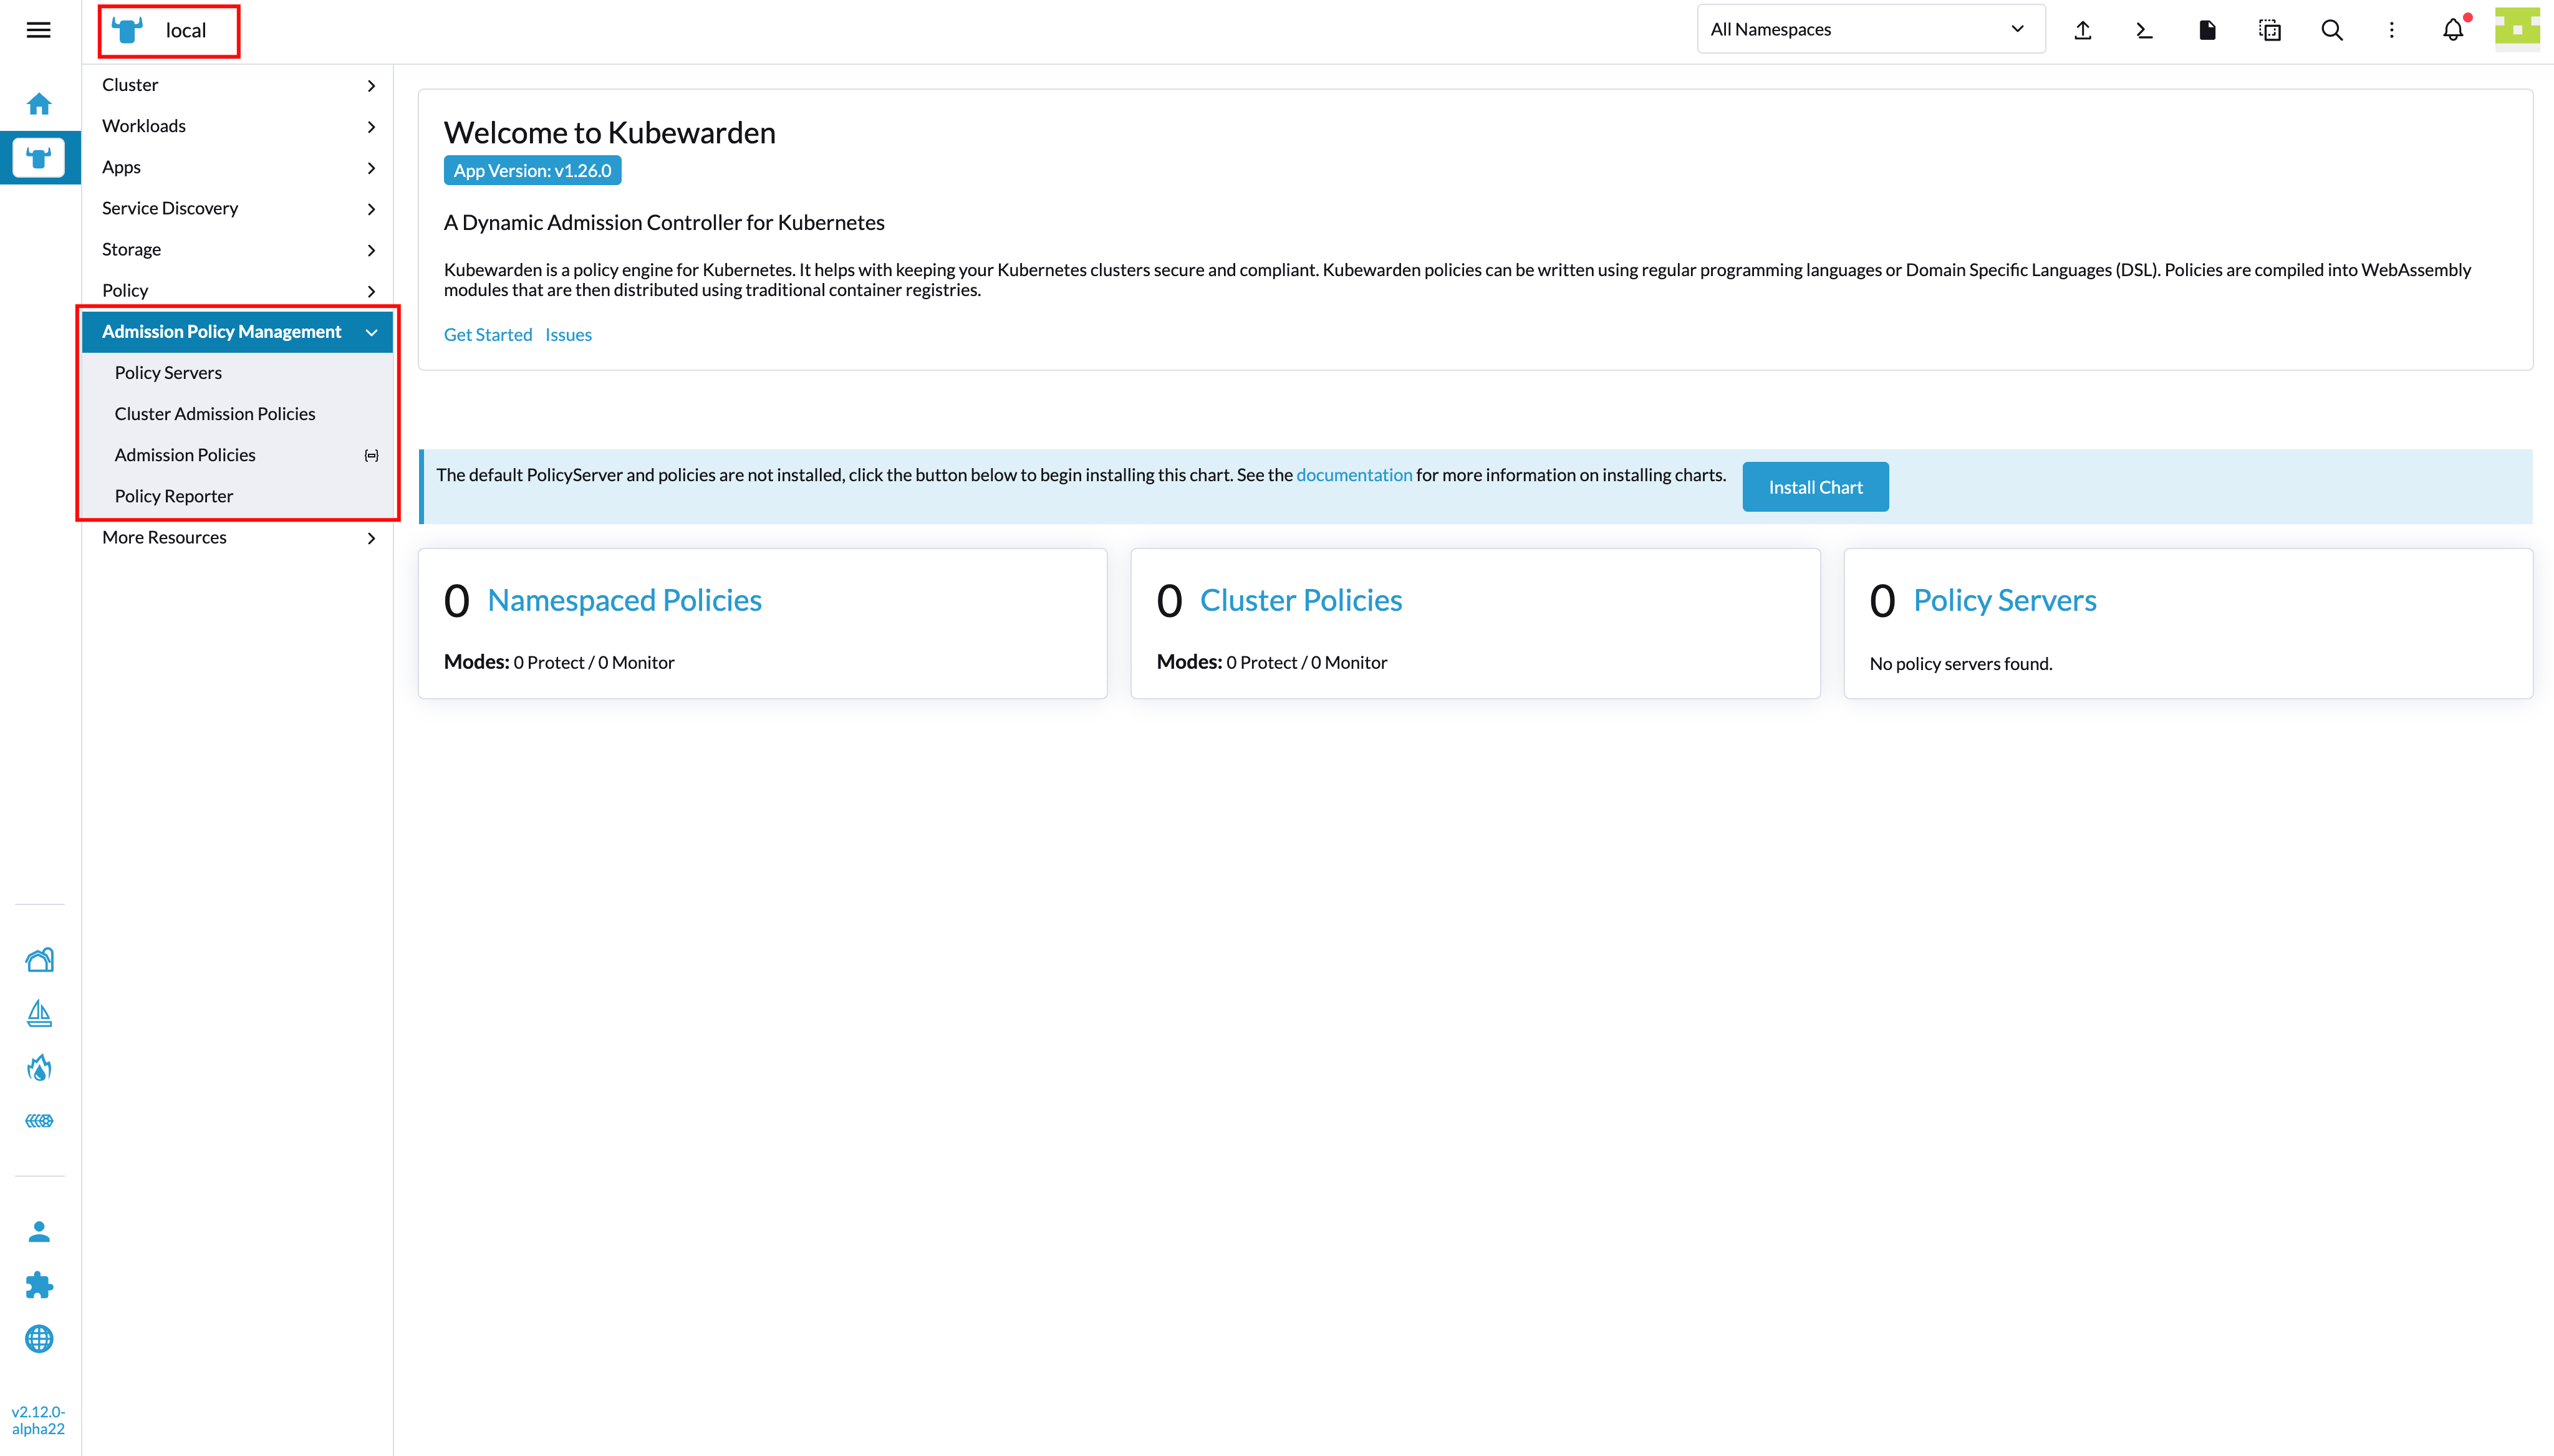Expand the Storage menu group

(x=238, y=249)
